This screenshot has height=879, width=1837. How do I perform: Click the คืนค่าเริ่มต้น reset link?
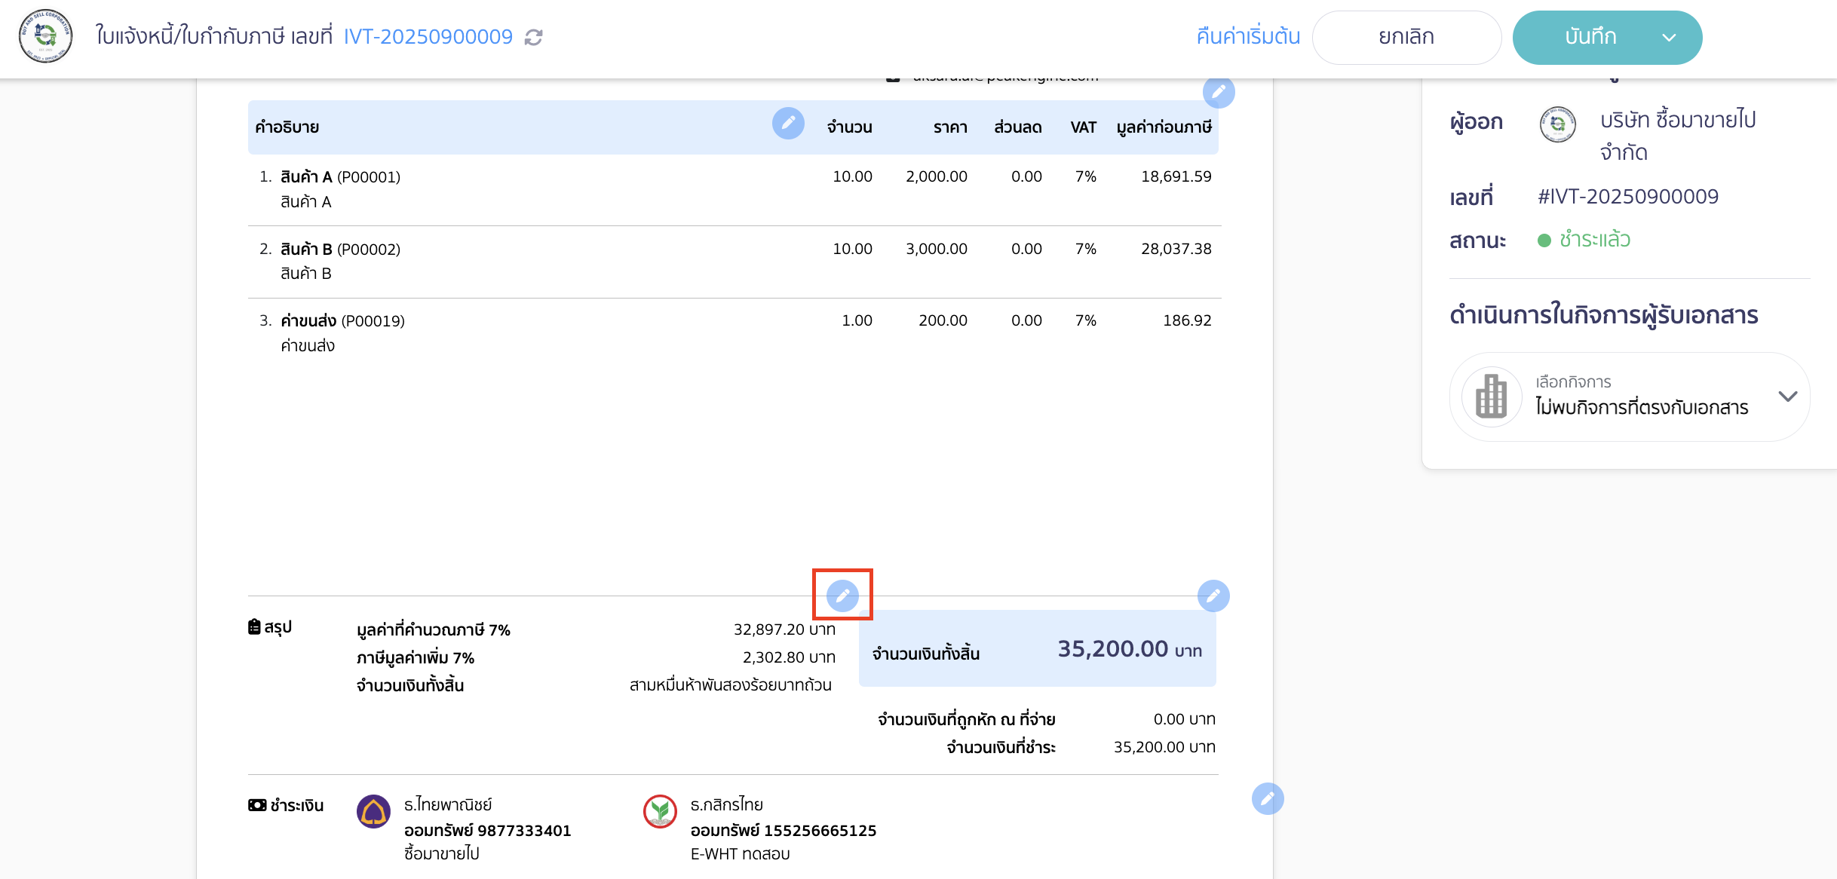[1248, 37]
